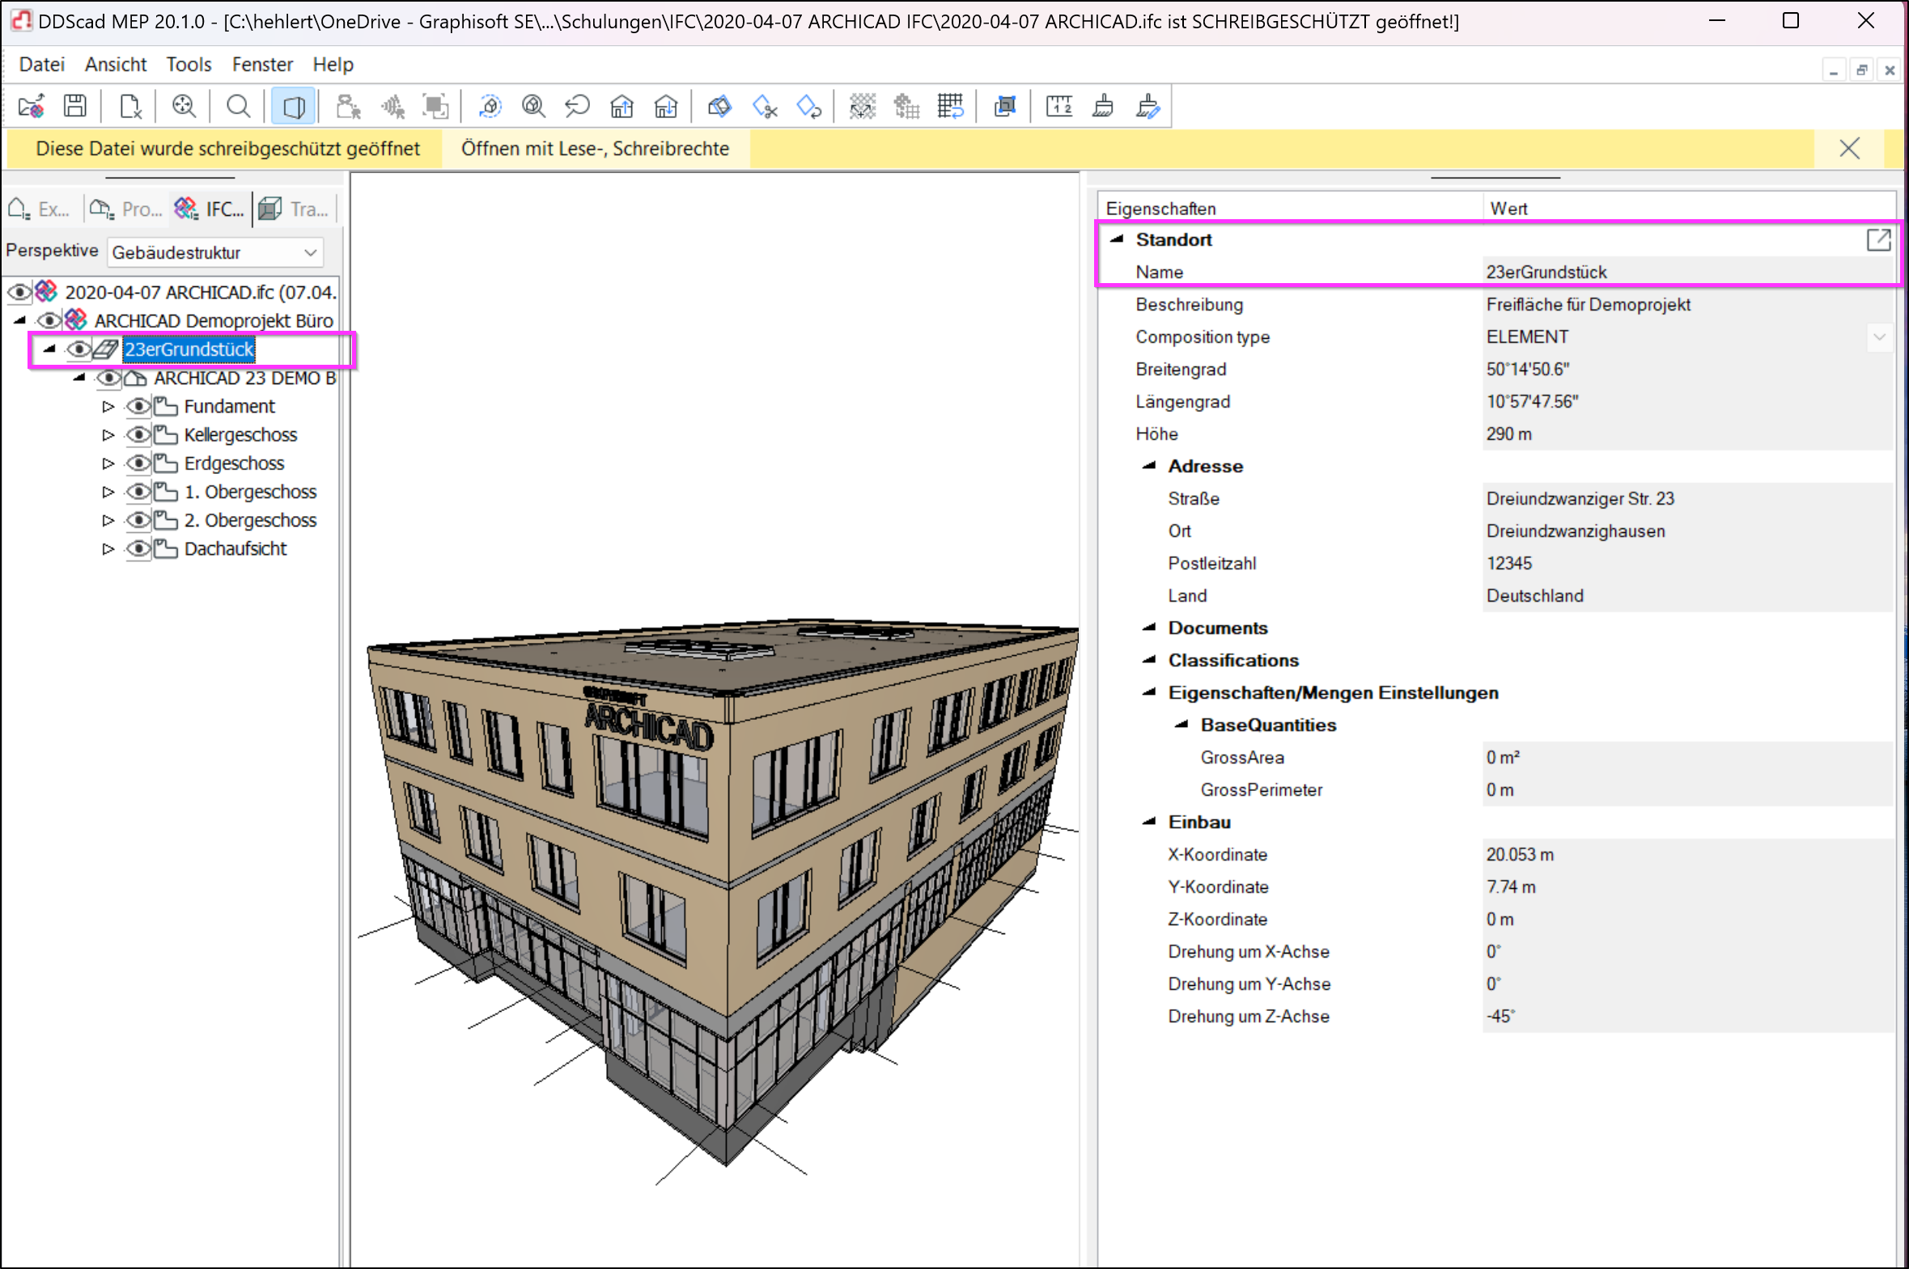Toggle visibility eye of ARCHICAD 23 DEMO building
1909x1269 pixels.
click(x=108, y=378)
